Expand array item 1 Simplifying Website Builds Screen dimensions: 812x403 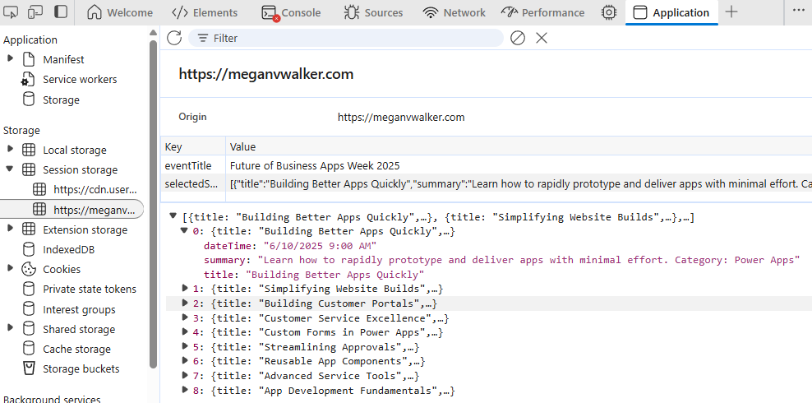click(185, 289)
